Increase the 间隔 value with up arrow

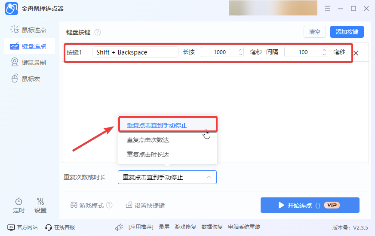(x=324, y=50)
